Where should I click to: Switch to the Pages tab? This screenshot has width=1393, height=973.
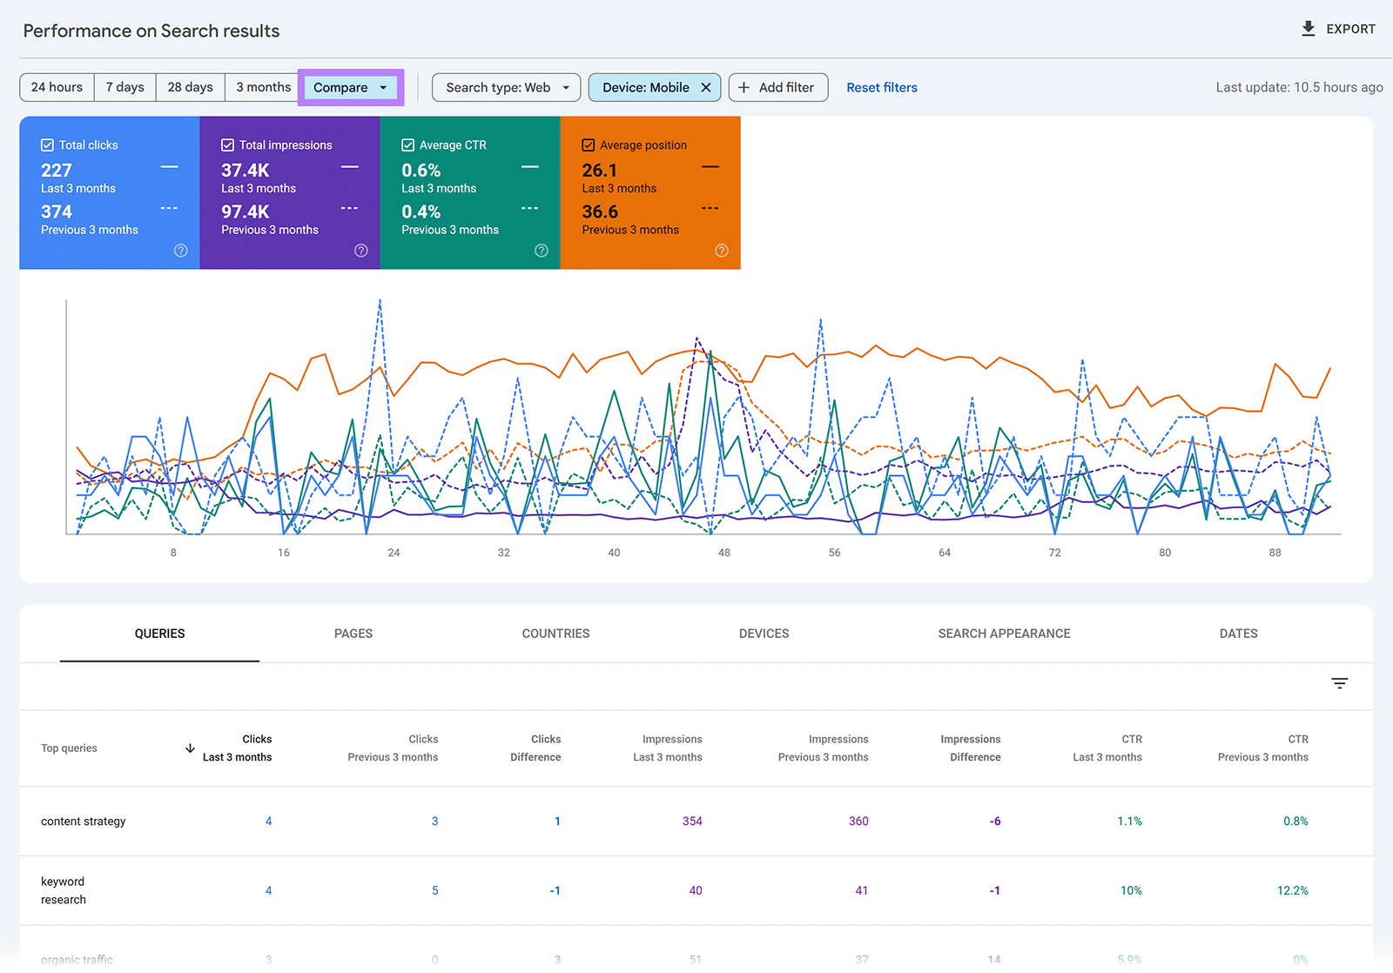(x=353, y=634)
